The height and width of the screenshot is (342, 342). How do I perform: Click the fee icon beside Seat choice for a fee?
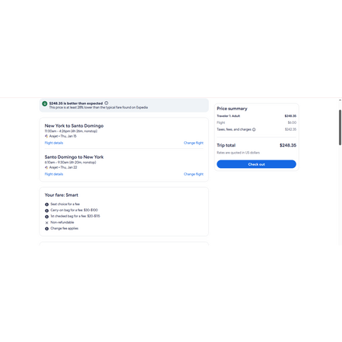tap(46, 204)
